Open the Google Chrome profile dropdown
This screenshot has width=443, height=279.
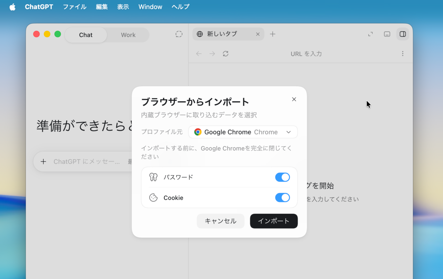pyautogui.click(x=243, y=132)
